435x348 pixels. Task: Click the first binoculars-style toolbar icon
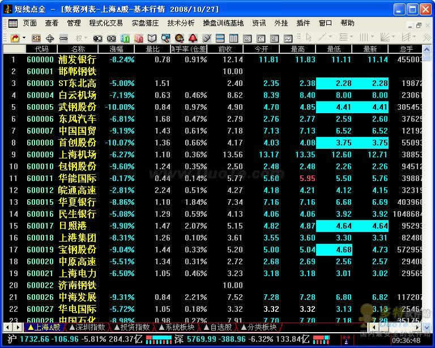pyautogui.click(x=97, y=38)
